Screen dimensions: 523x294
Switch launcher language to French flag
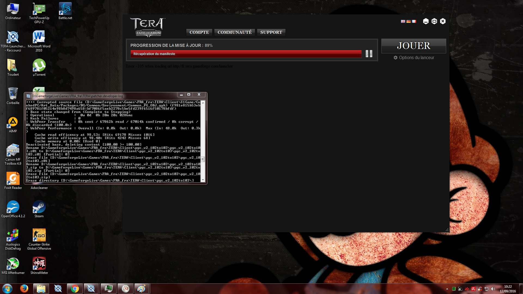click(x=414, y=21)
